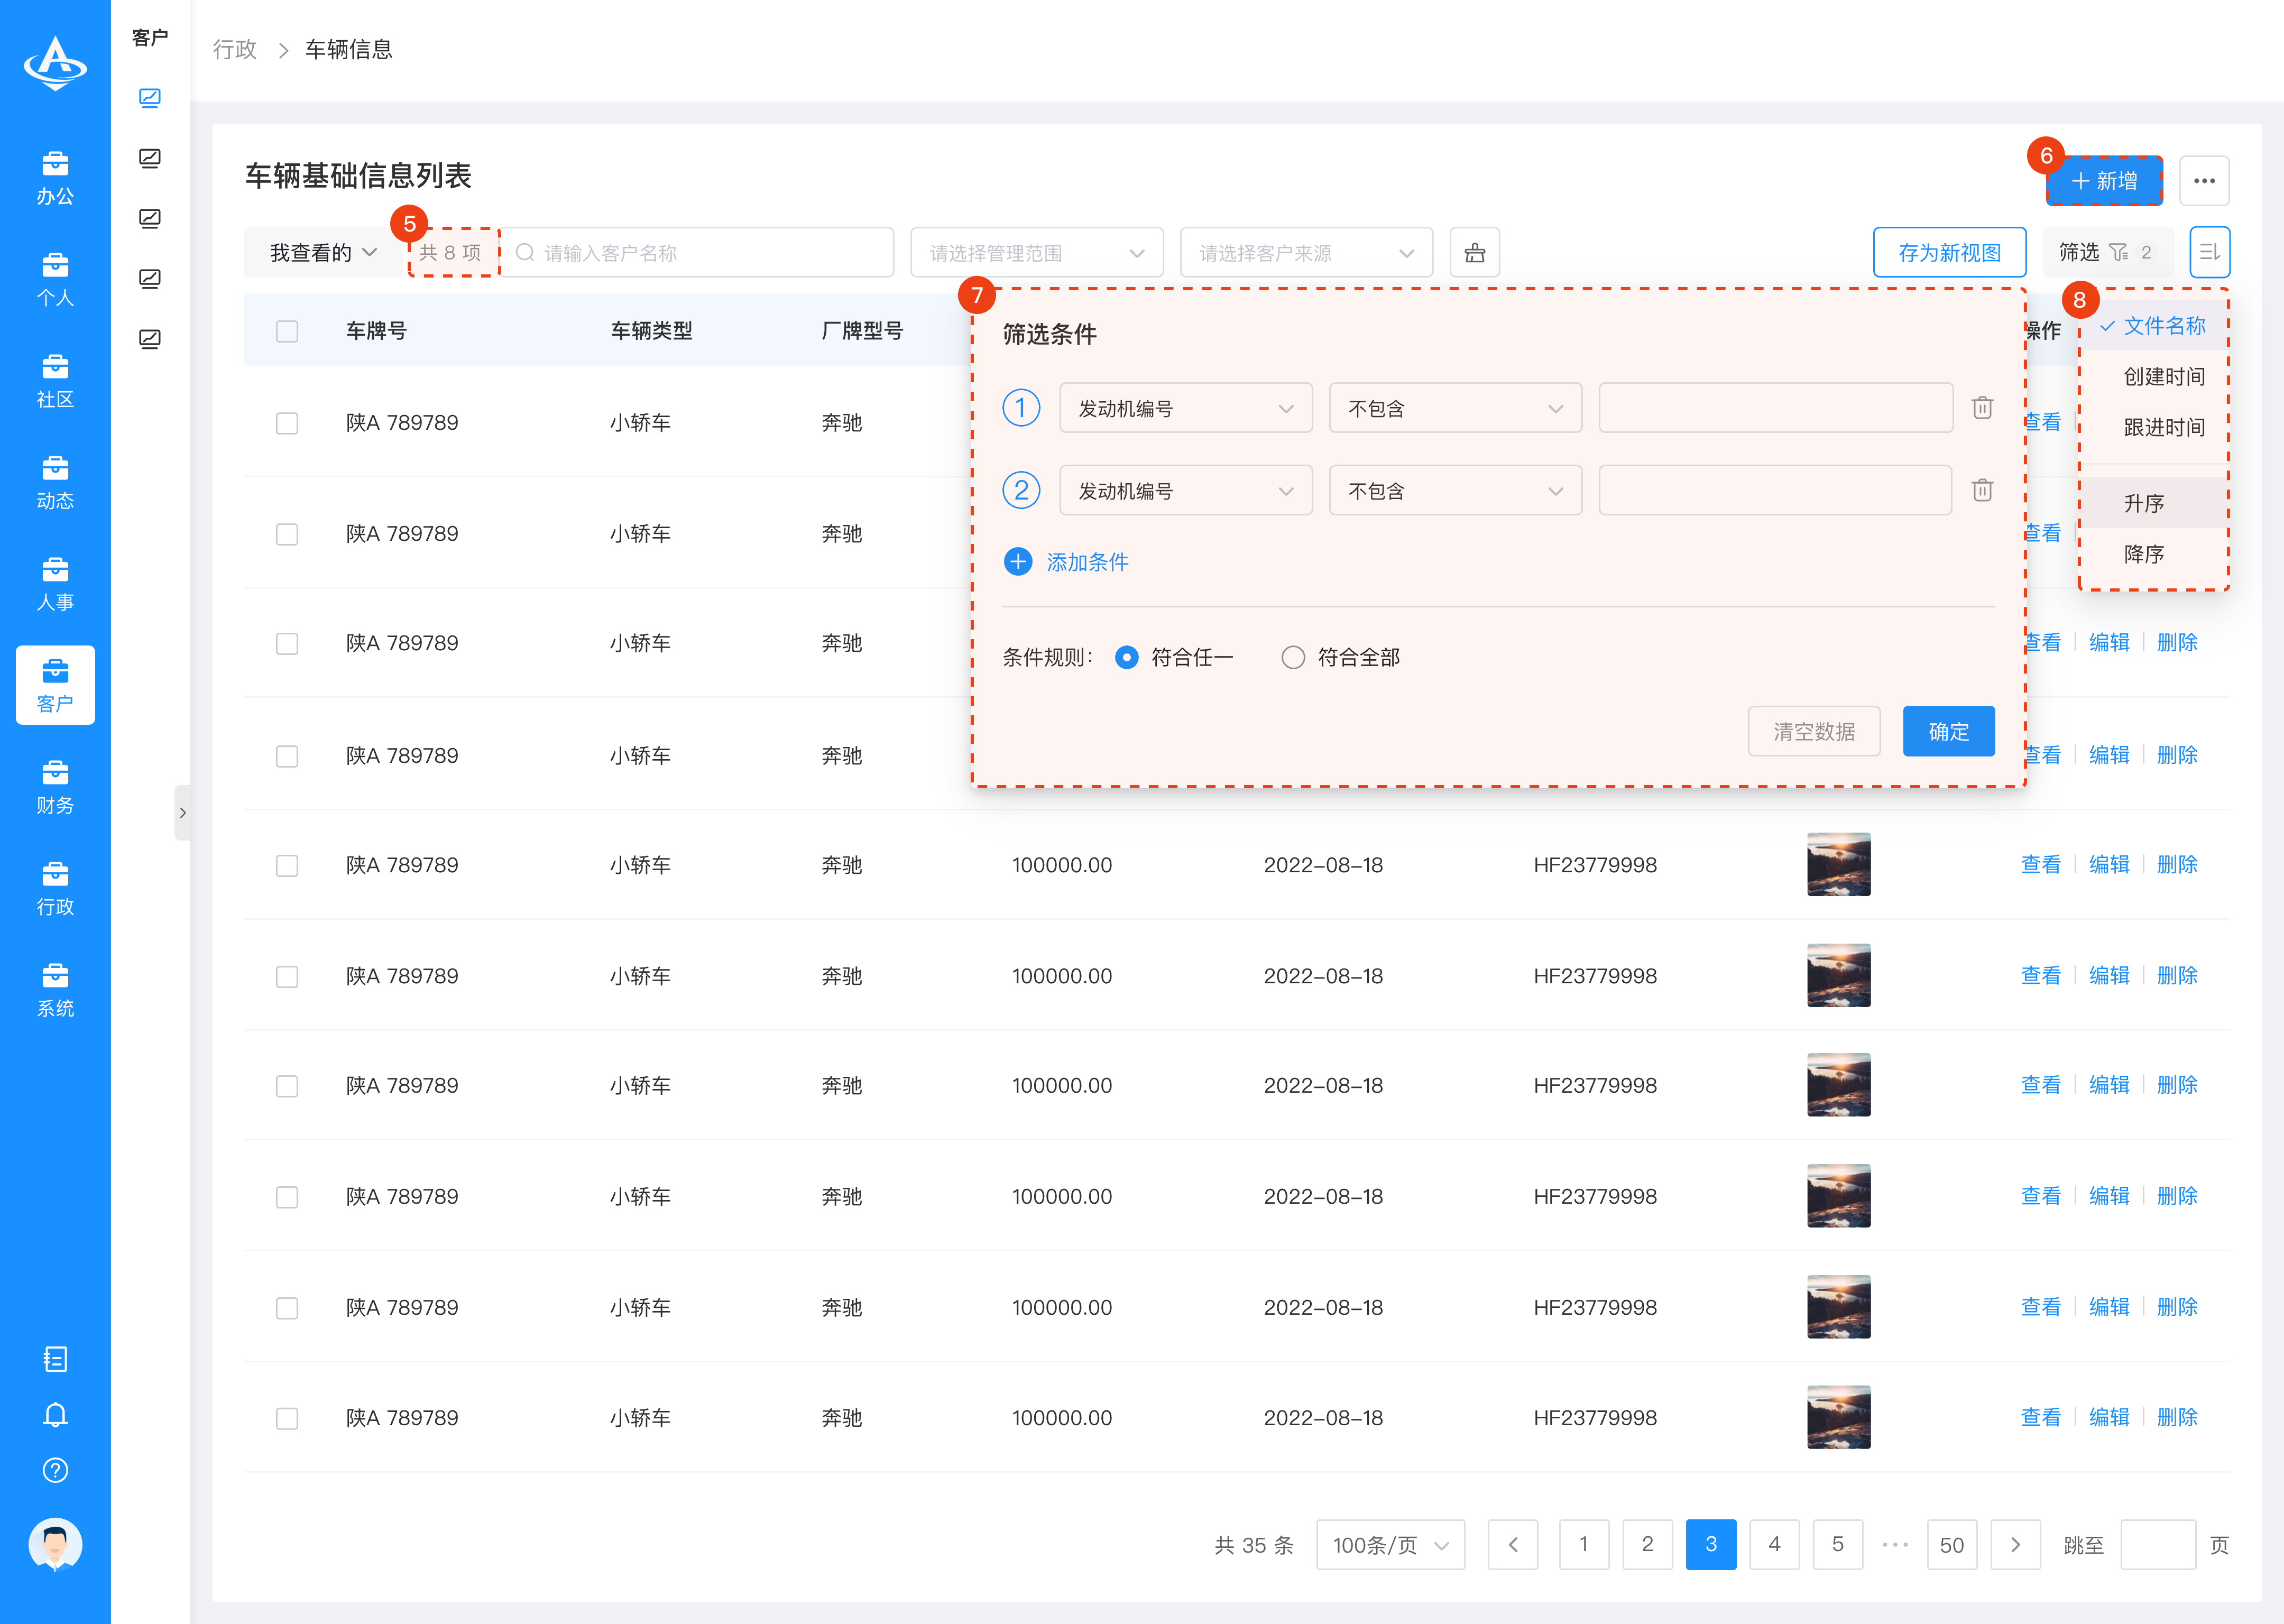This screenshot has width=2284, height=1624.
Task: Check the last row's checkbox
Action: (287, 1418)
